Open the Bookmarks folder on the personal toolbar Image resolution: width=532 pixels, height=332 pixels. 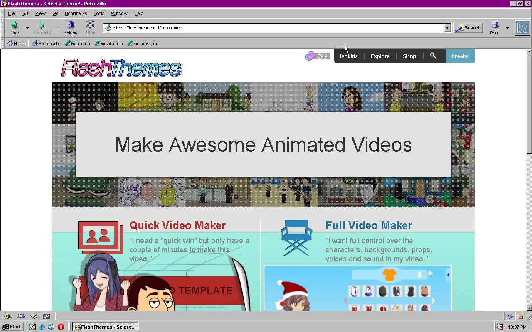[x=46, y=43]
